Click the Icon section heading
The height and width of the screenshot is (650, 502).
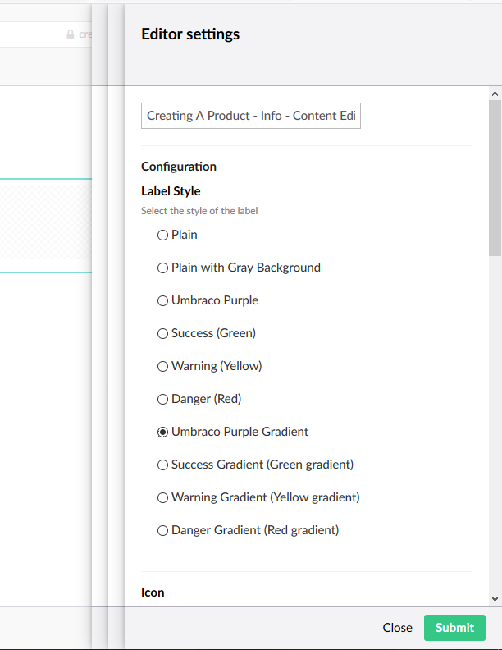pos(153,593)
